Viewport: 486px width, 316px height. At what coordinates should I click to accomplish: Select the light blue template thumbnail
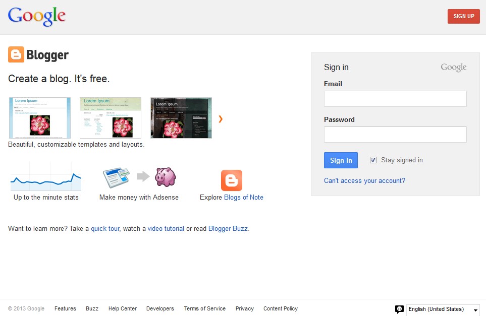pos(40,118)
